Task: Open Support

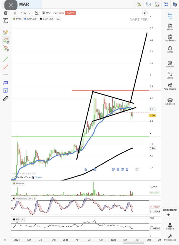Action: [x=170, y=226]
